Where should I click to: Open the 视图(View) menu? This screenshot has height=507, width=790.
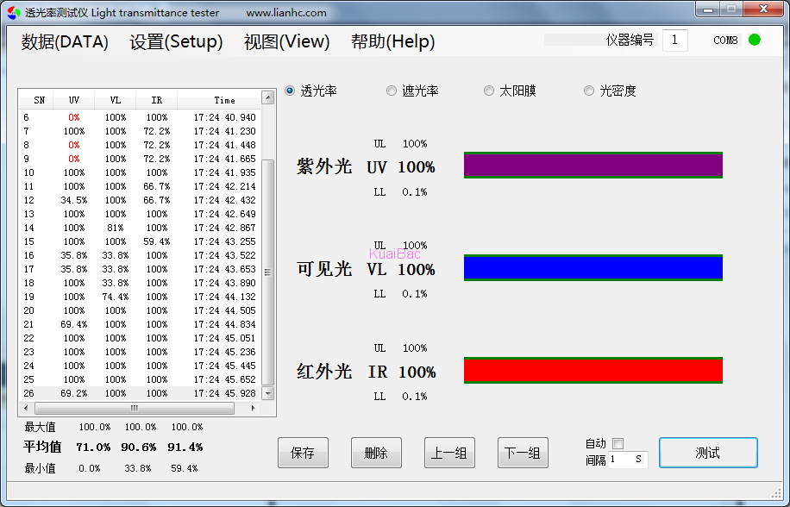point(286,41)
